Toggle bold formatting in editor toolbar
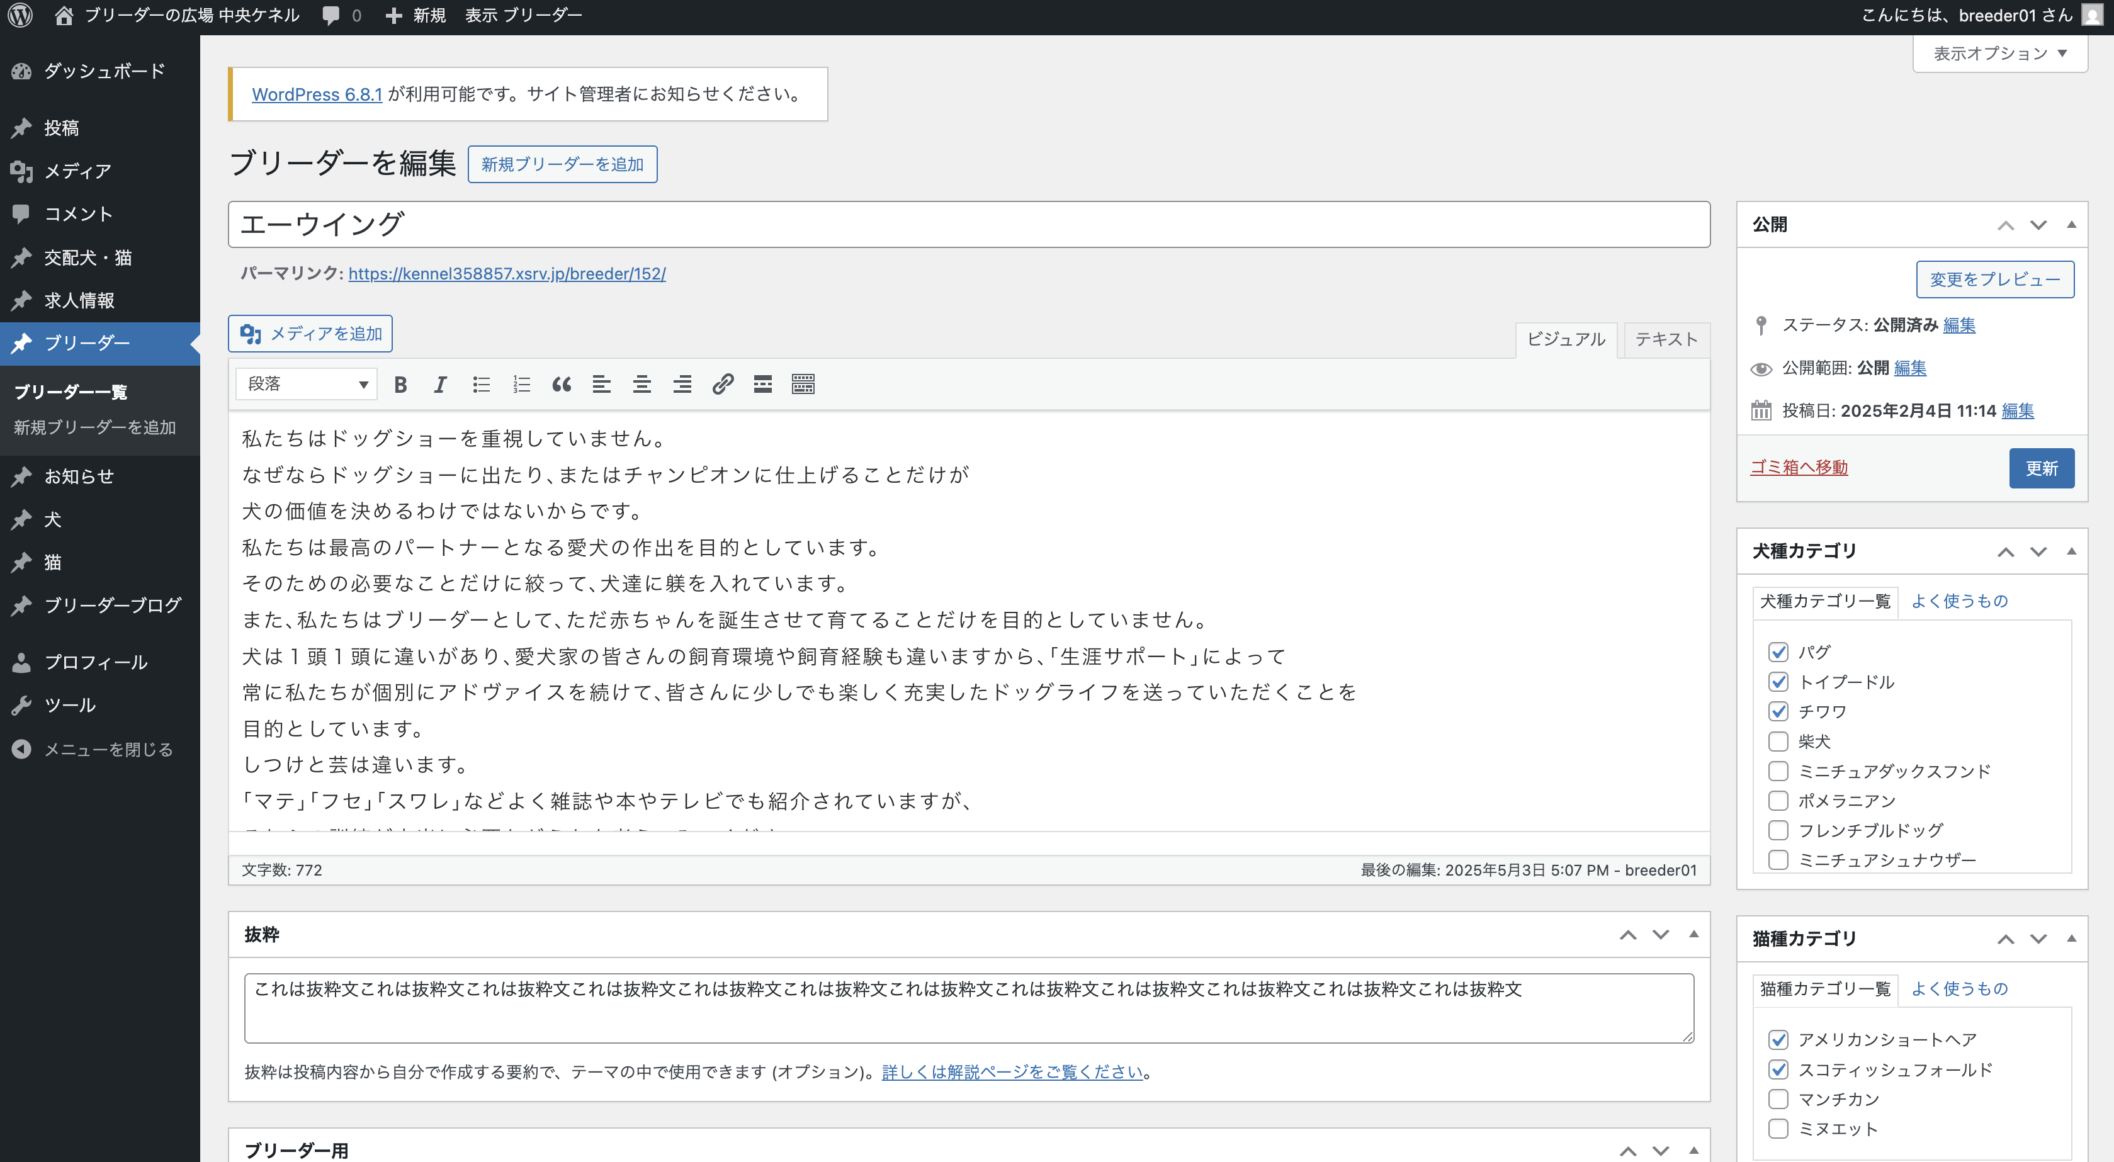This screenshot has width=2114, height=1162. point(400,384)
